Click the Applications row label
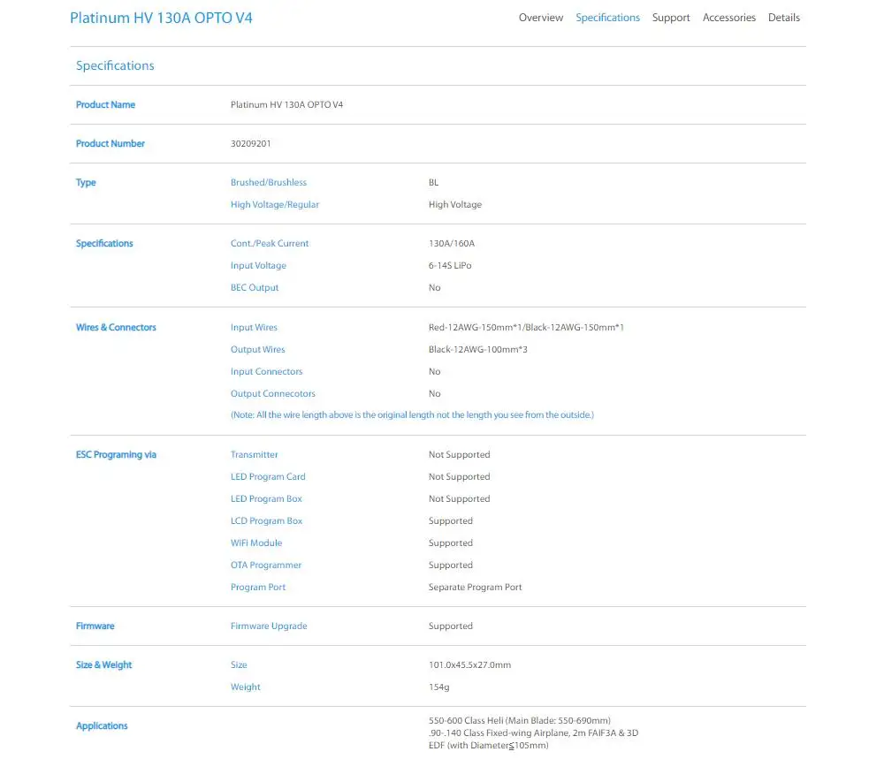The image size is (884, 759). pos(102,725)
